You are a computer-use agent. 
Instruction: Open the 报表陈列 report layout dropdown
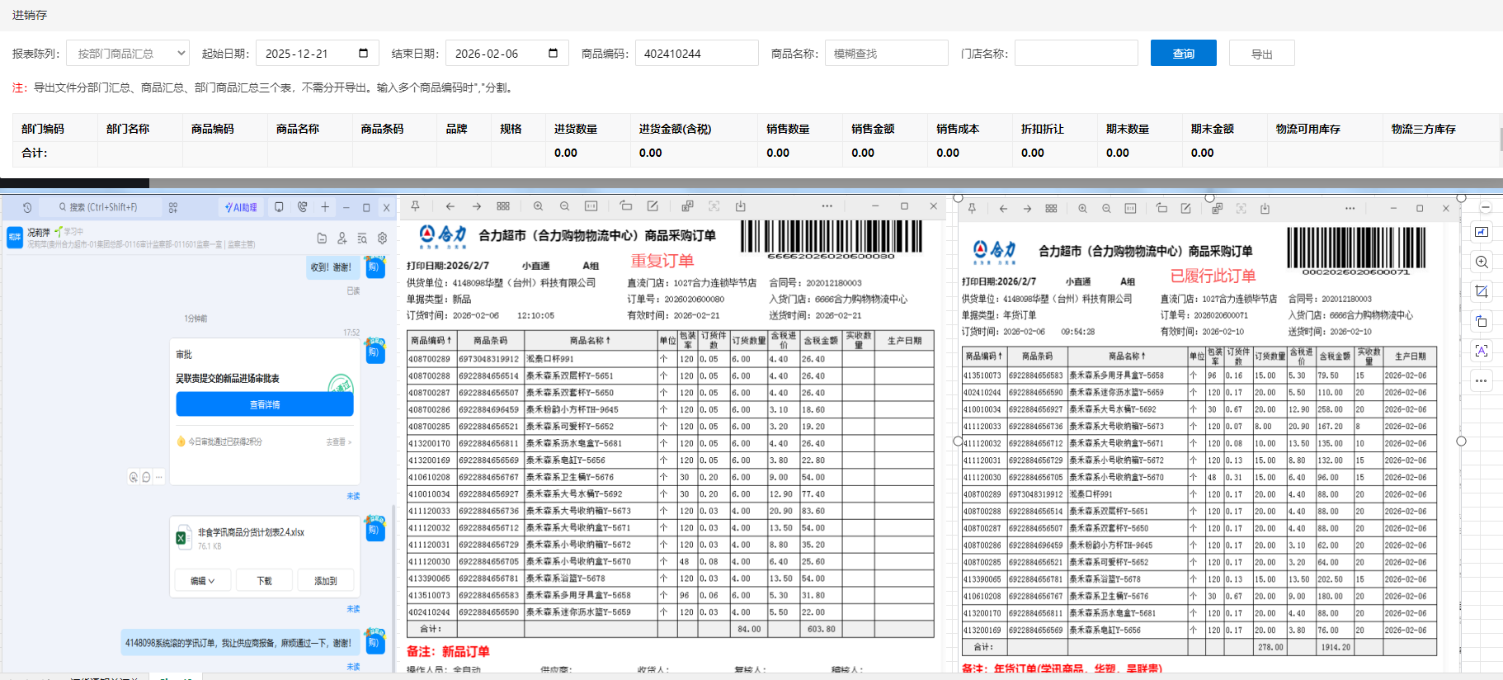point(128,54)
